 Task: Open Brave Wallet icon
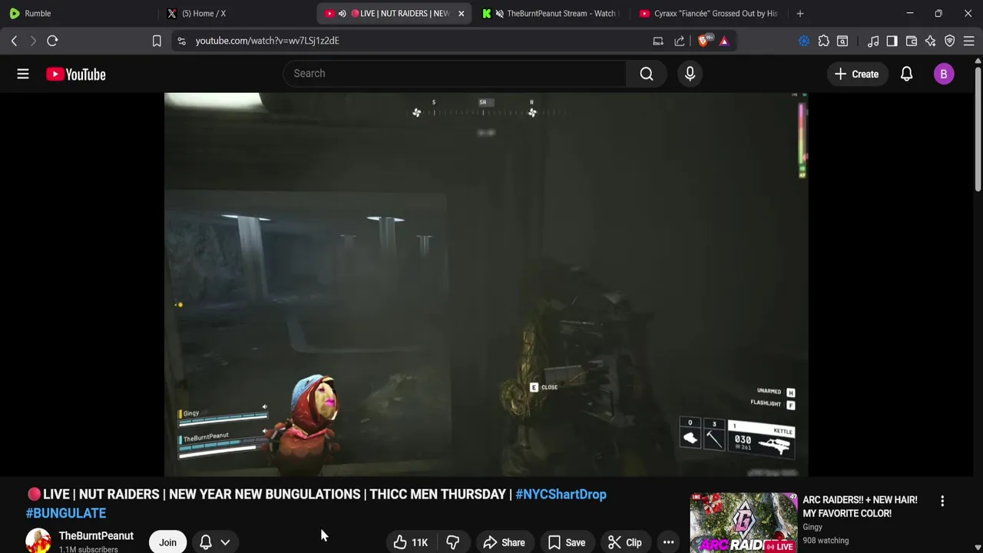click(x=912, y=41)
